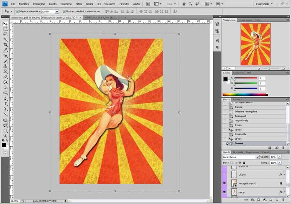The image size is (291, 204).
Task: Select the Healing Brush tool
Action: tap(5, 56)
